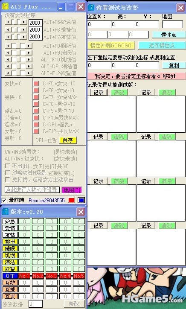186x309 pixels.
Task: Click the 修改 button in version window
Action: [74, 304]
